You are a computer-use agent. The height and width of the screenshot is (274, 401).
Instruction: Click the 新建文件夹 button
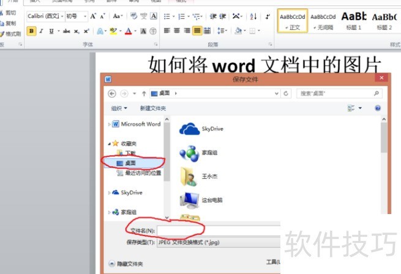click(152, 108)
